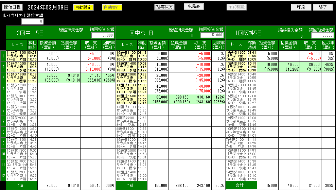Click the yellow 自動設定 button

(83, 7)
